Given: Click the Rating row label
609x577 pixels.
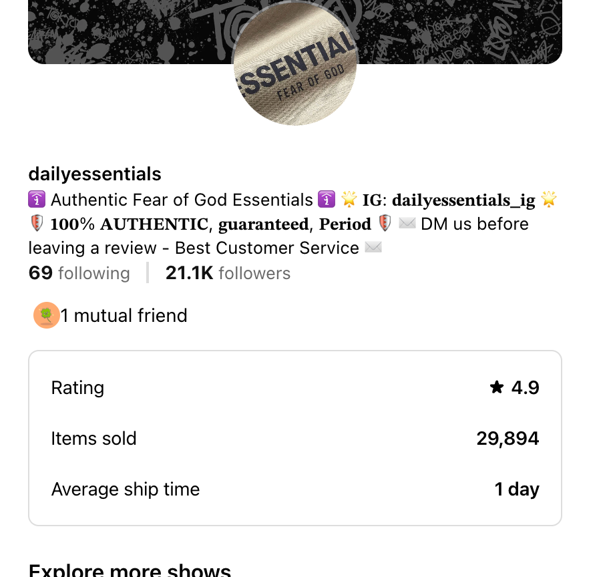Looking at the screenshot, I should 77,388.
